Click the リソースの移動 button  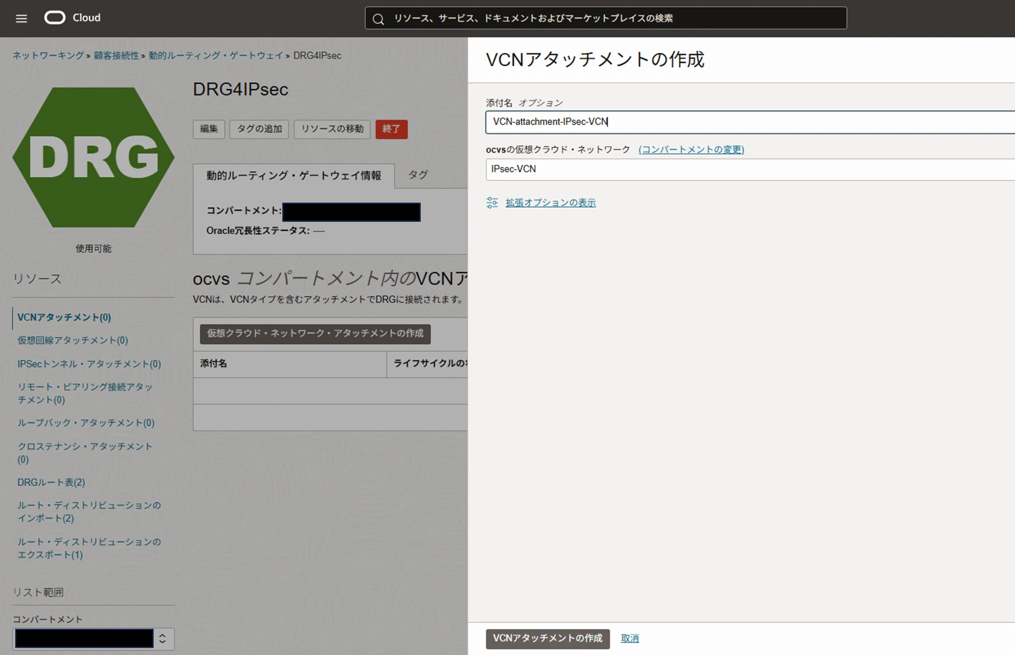tap(332, 129)
